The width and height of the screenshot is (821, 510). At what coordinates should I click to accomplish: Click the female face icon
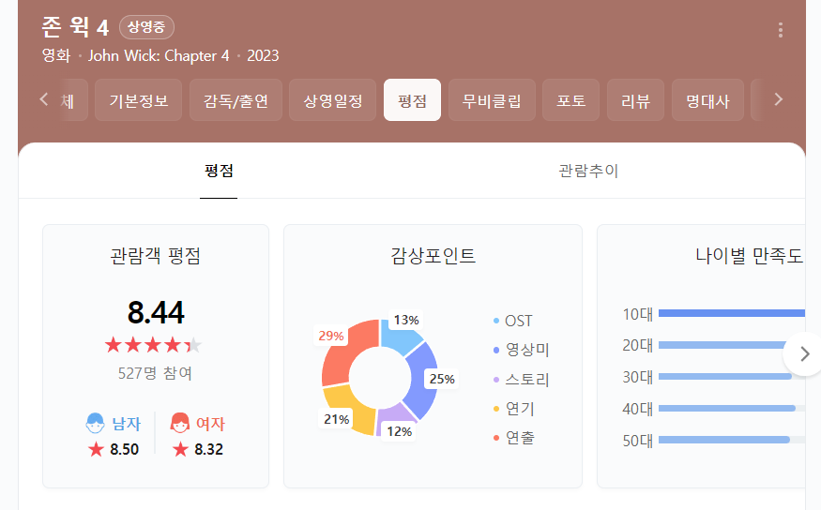179,423
